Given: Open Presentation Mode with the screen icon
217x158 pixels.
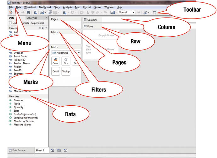Looking at the screenshot, I should [154, 13].
